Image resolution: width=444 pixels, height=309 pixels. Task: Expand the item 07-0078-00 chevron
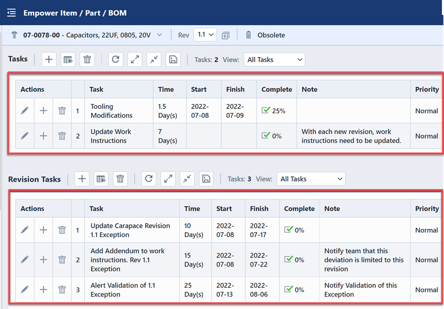point(159,35)
